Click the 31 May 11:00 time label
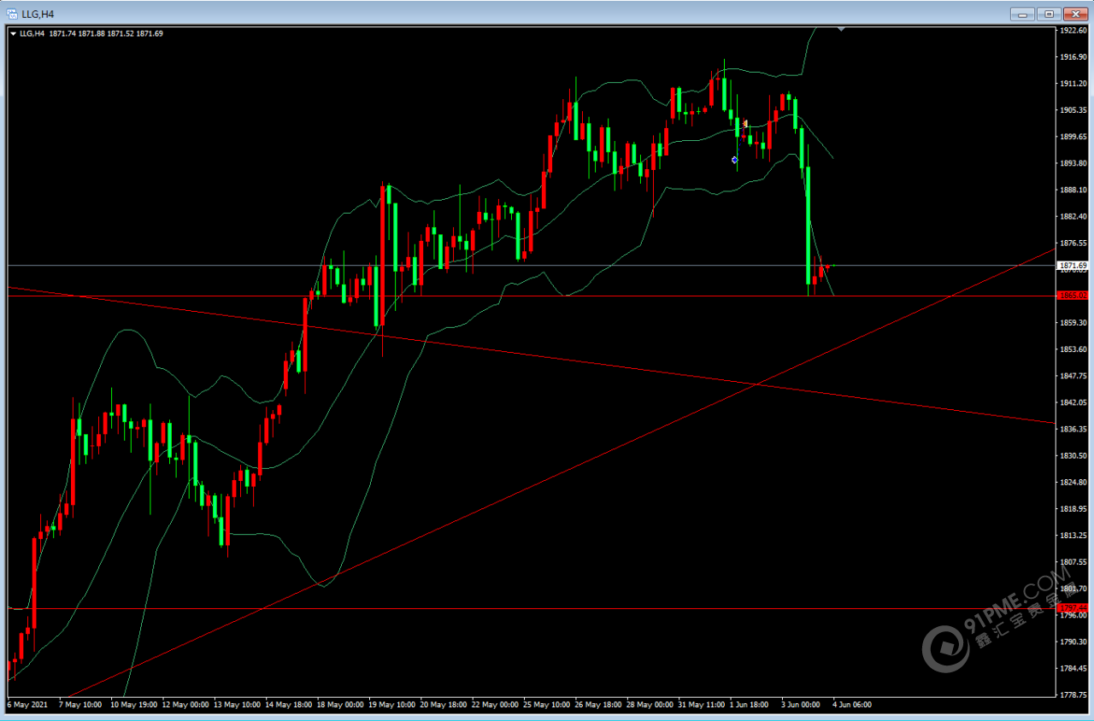This screenshot has height=721, width=1094. click(702, 705)
